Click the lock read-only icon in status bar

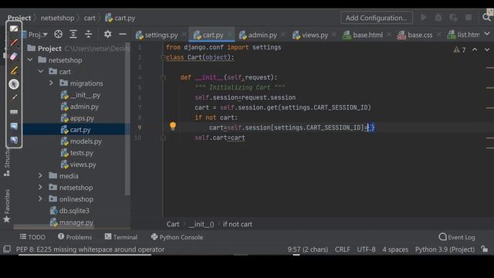point(485,249)
